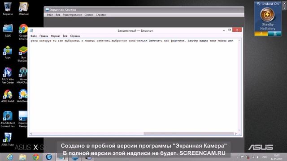
Task: Open the Правка menu in Блокнот
Action: click(43, 36)
